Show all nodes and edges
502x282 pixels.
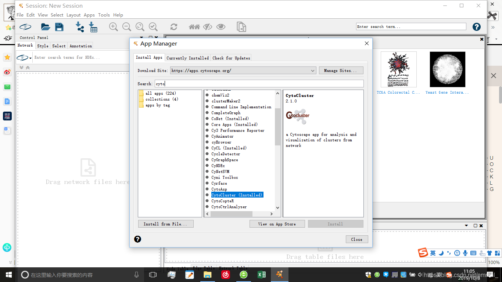pos(221,27)
